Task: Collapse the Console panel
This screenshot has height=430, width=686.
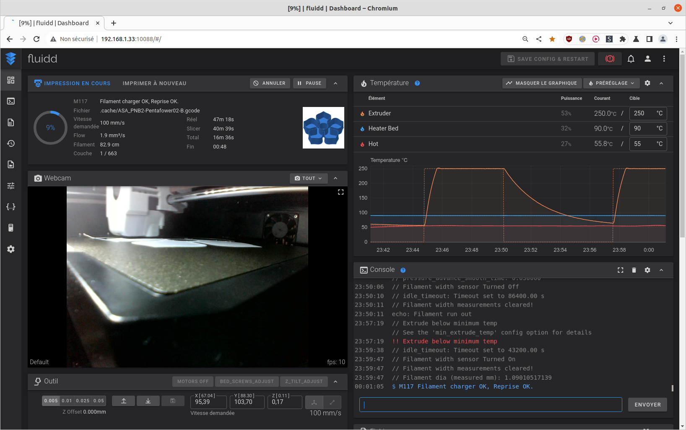Action: click(x=661, y=270)
